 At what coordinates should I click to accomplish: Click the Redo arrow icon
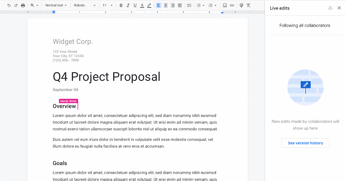(x=16, y=5)
